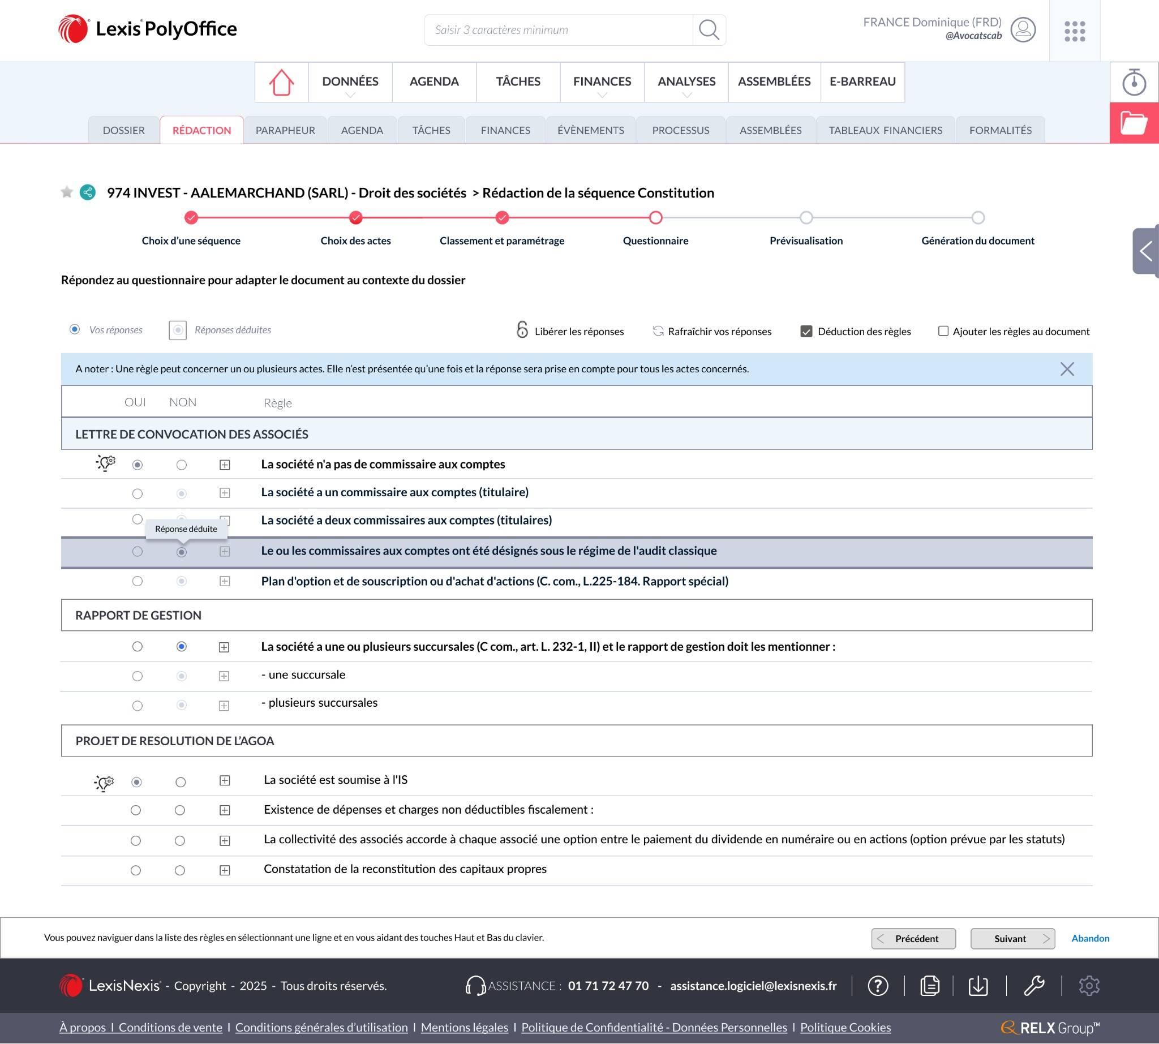Image resolution: width=1159 pixels, height=1044 pixels.
Task: Open the FORMALITÉS tab
Action: (x=1000, y=130)
